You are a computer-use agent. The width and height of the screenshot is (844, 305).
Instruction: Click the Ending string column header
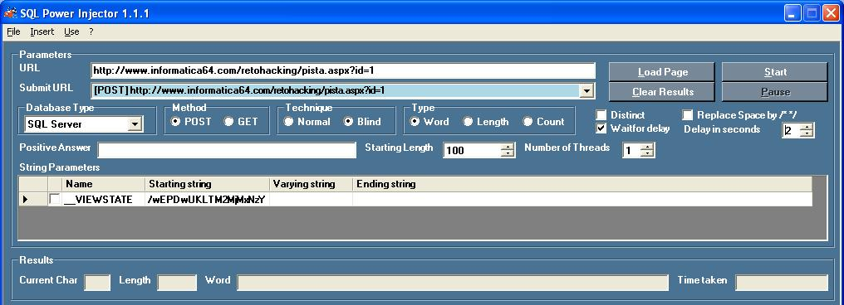pyautogui.click(x=581, y=184)
